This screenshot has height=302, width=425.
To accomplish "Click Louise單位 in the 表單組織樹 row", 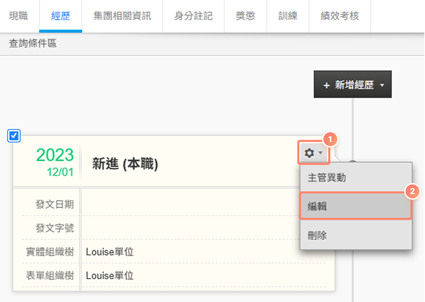I will (x=110, y=276).
